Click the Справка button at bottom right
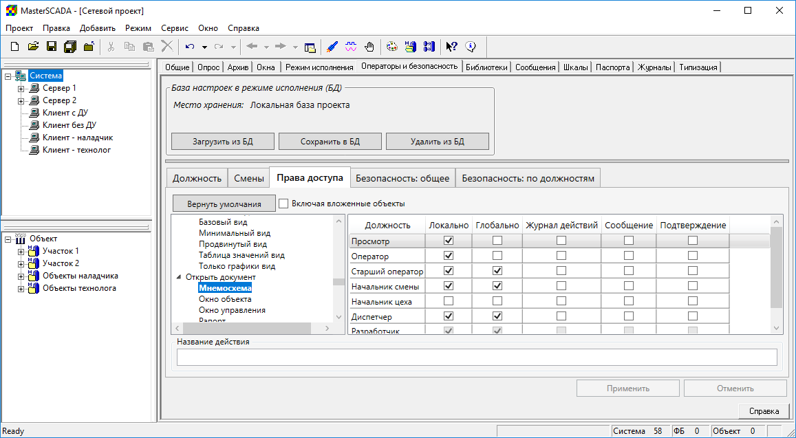The height and width of the screenshot is (438, 796). [x=764, y=411]
